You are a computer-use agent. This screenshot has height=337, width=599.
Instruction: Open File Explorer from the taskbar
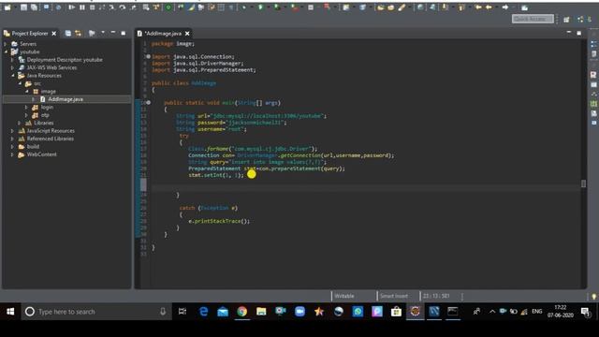click(261, 312)
